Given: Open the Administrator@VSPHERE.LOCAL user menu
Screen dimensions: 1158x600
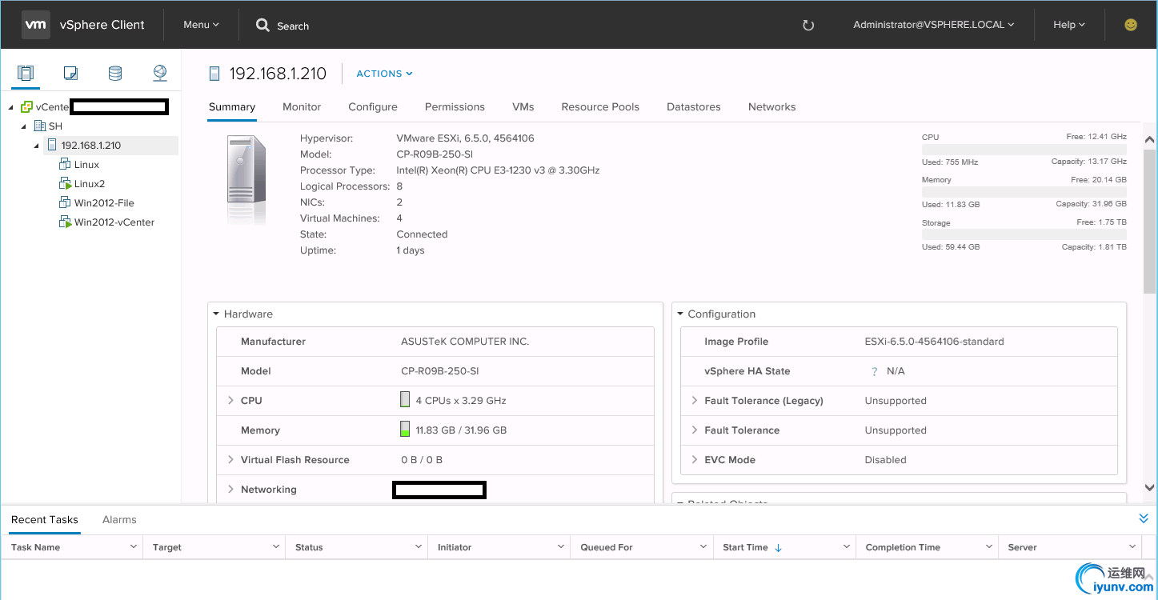Looking at the screenshot, I should click(933, 25).
